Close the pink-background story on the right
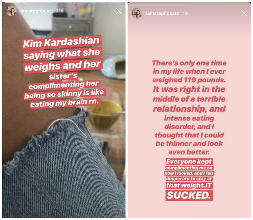 [244, 13]
